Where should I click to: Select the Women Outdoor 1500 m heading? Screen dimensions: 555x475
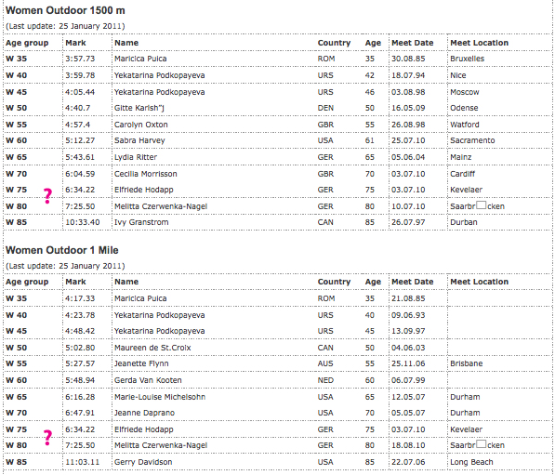(x=65, y=10)
